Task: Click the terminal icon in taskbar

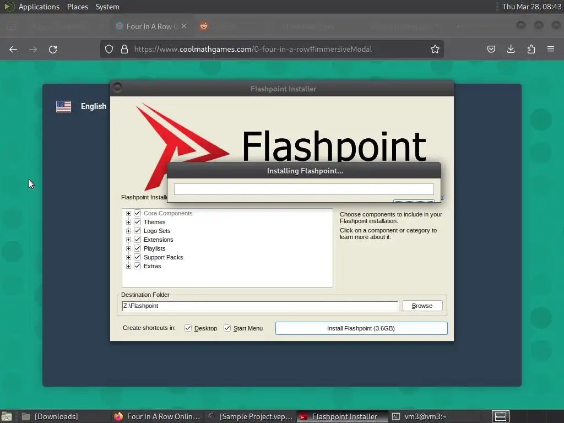Action: pos(395,416)
